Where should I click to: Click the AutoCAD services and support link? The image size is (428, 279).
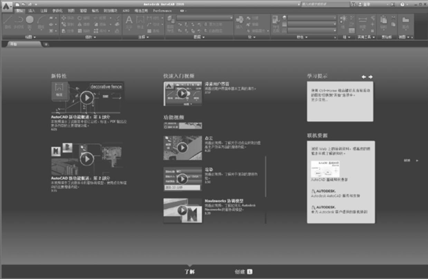pyautogui.click(x=335, y=196)
